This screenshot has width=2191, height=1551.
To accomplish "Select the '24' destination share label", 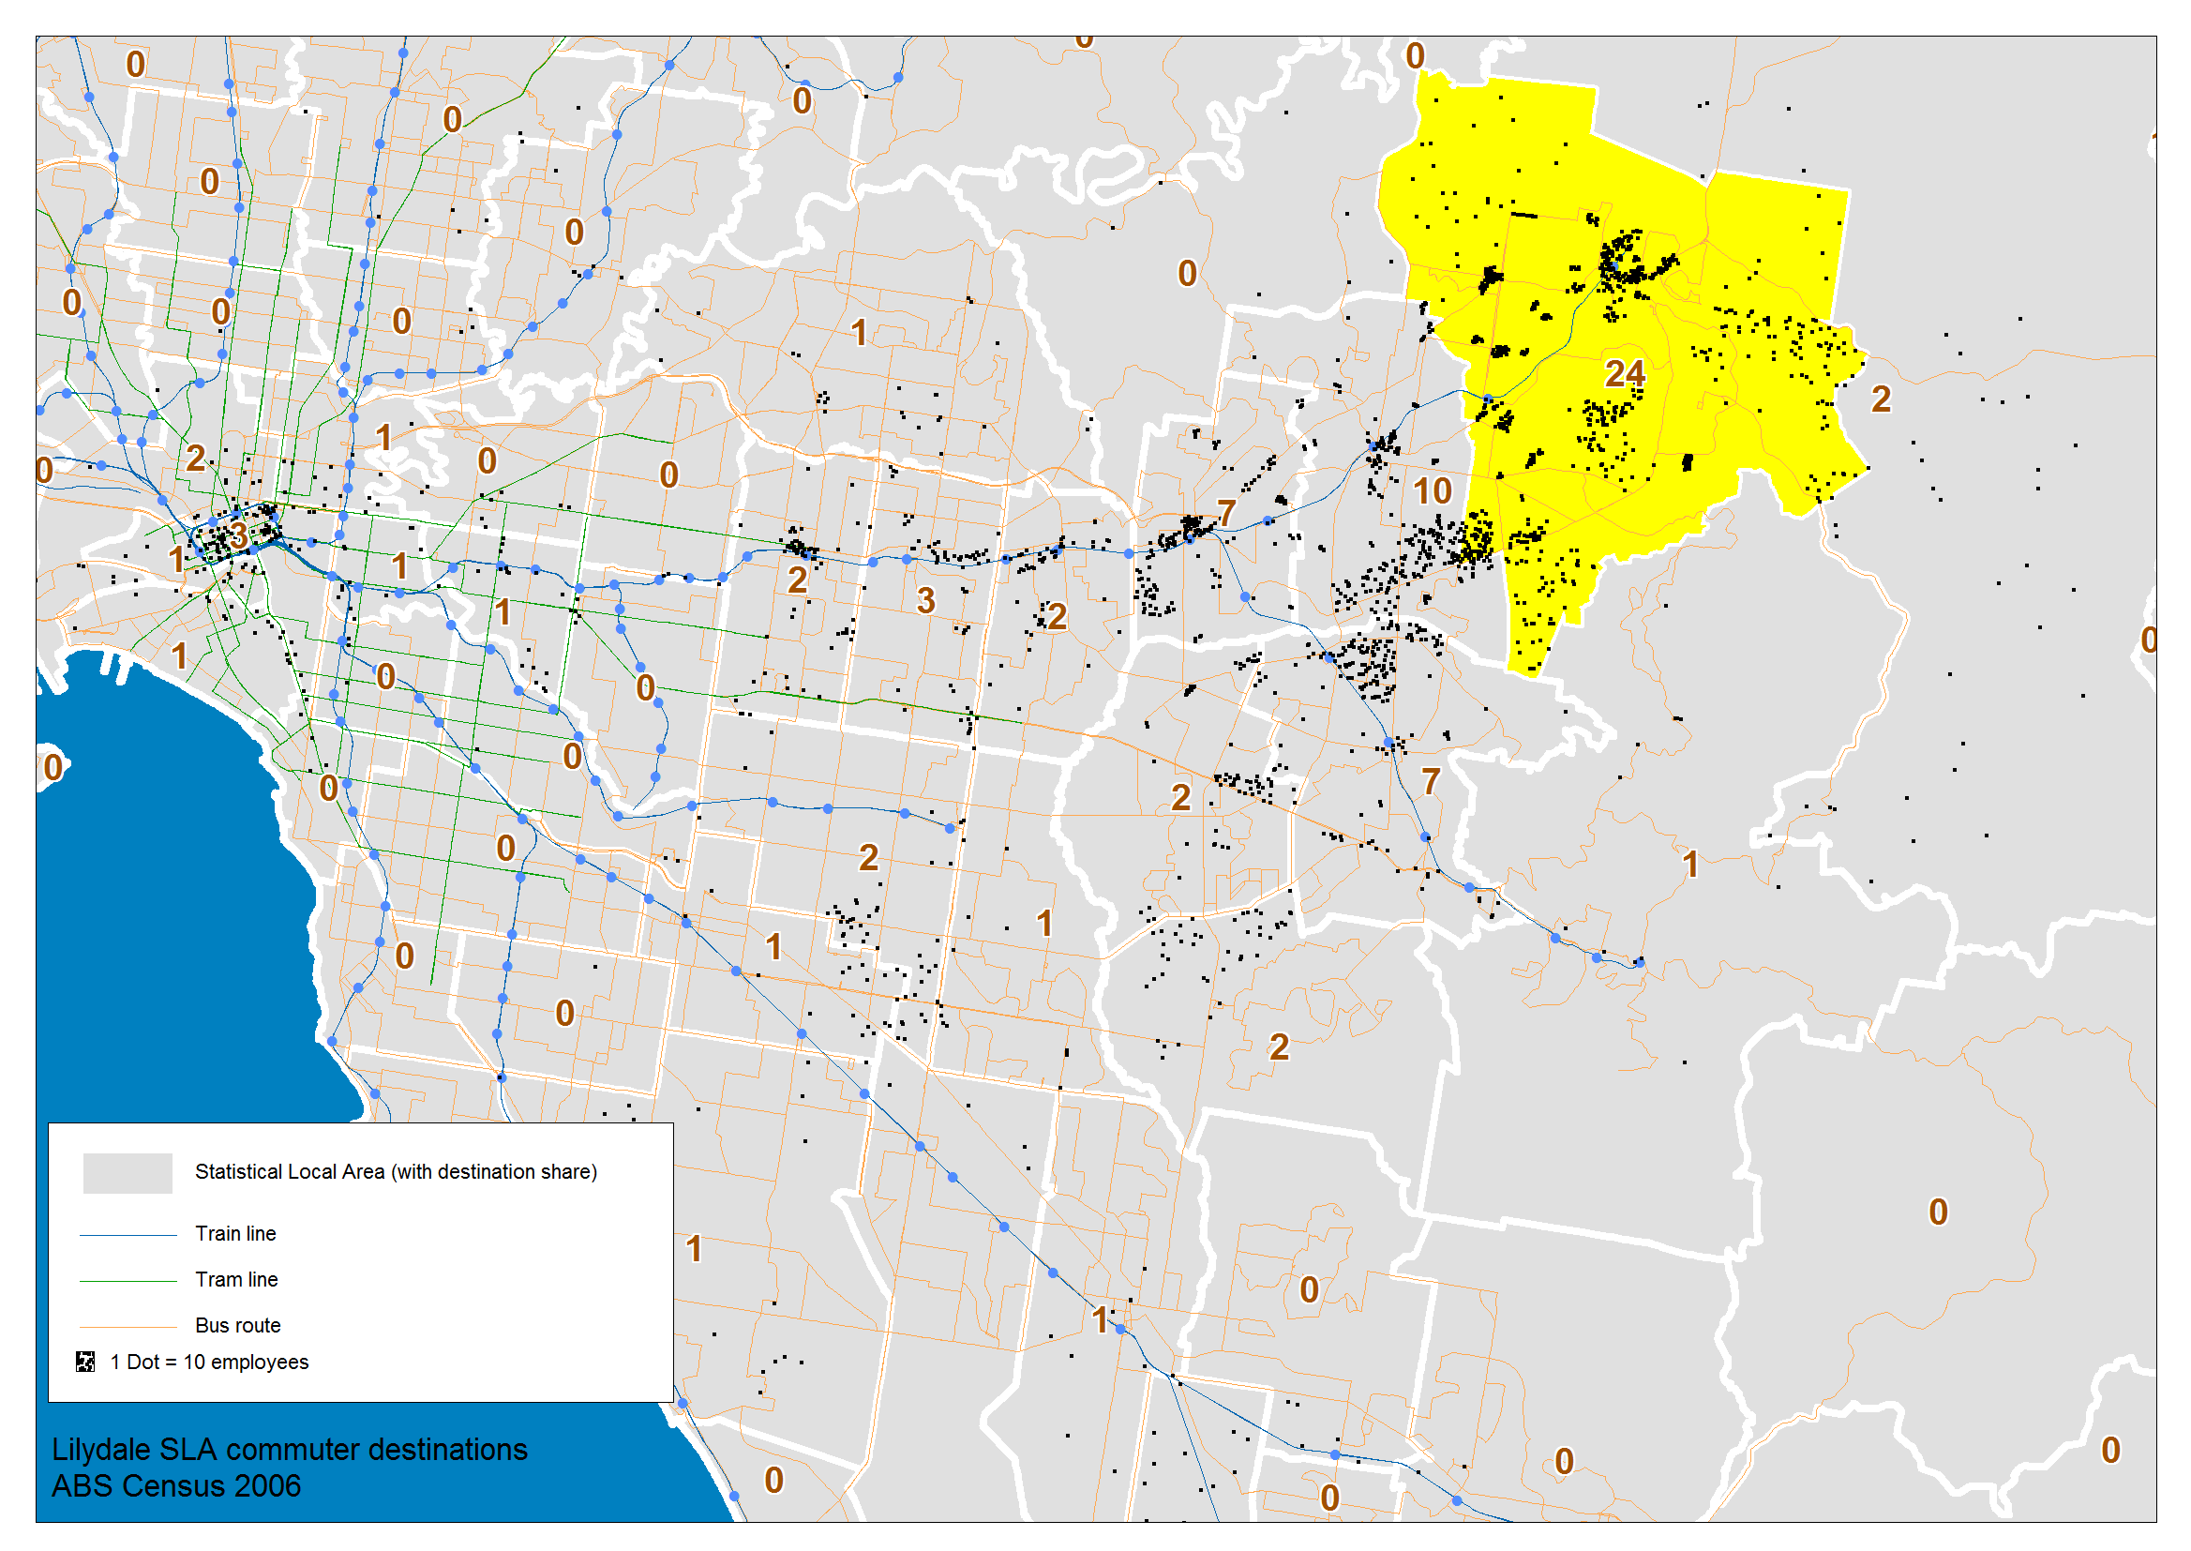I will [1624, 373].
